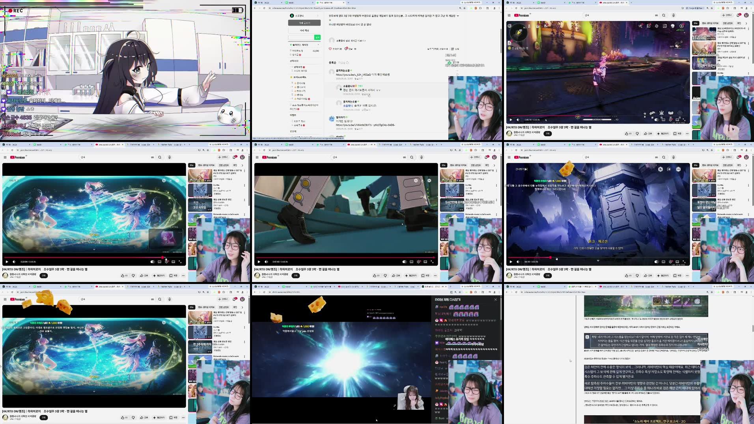This screenshot has height=424, width=754.
Task: Collapse chevron below subtitles in cheese-overlay dancers video
Action: point(94,391)
